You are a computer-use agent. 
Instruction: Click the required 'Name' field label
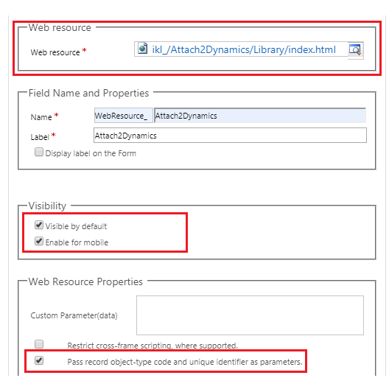point(41,117)
